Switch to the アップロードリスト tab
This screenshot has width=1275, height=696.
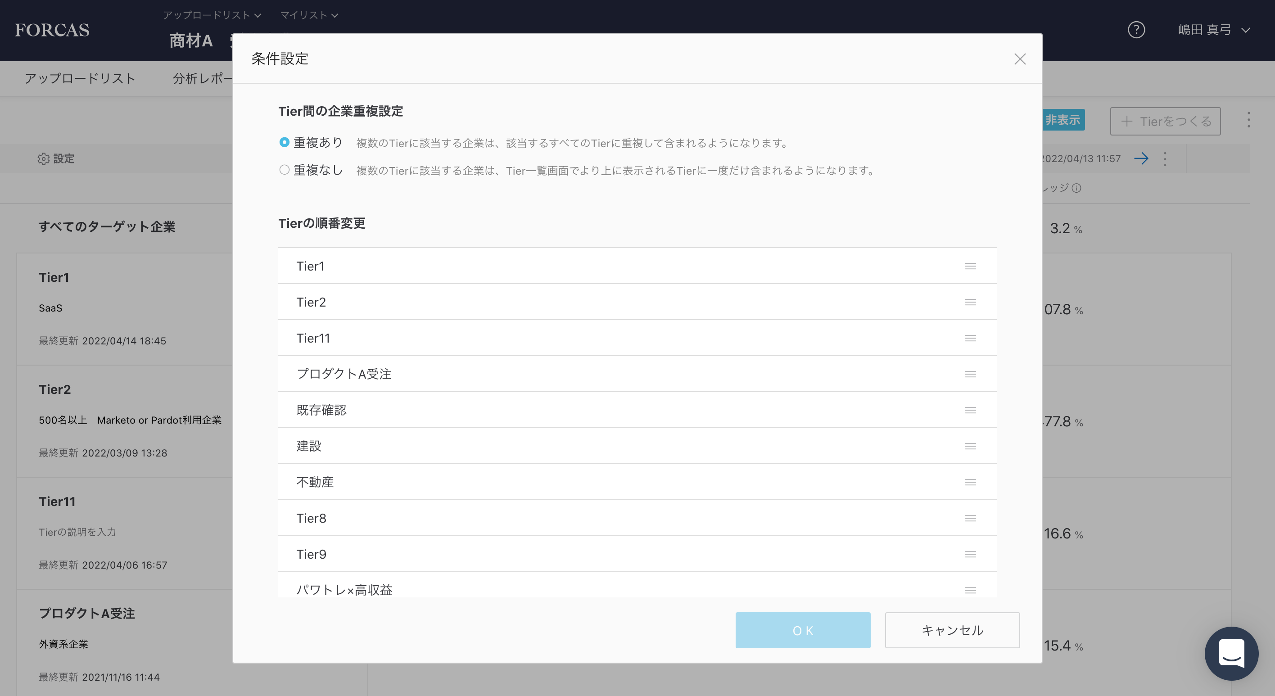80,79
